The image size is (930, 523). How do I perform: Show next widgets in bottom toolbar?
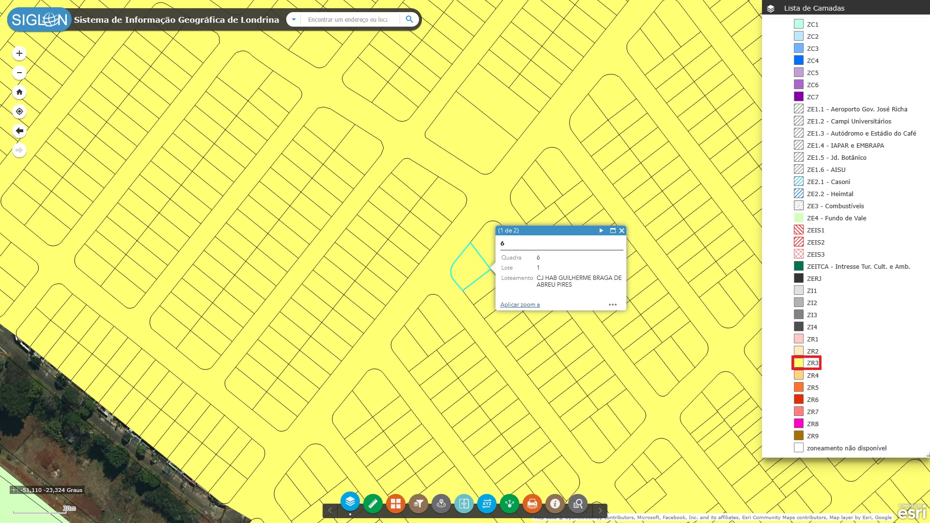[x=600, y=510]
